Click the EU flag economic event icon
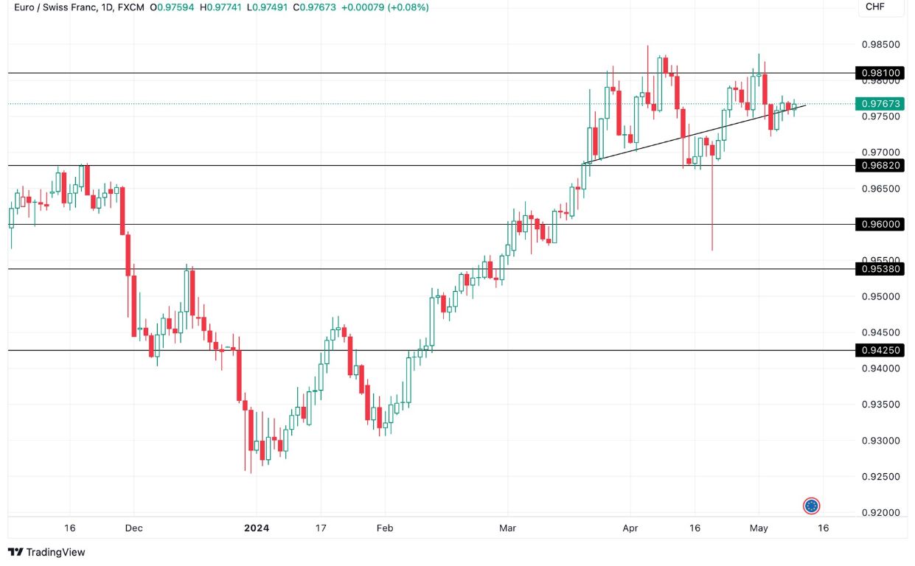The height and width of the screenshot is (566, 915). click(812, 506)
